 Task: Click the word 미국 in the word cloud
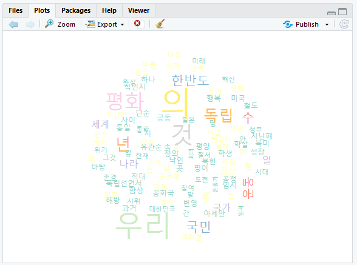(238, 98)
